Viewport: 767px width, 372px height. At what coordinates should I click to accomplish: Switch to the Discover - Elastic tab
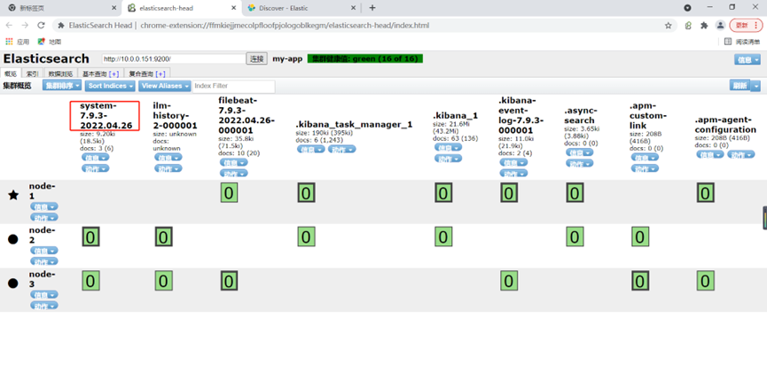[x=301, y=8]
